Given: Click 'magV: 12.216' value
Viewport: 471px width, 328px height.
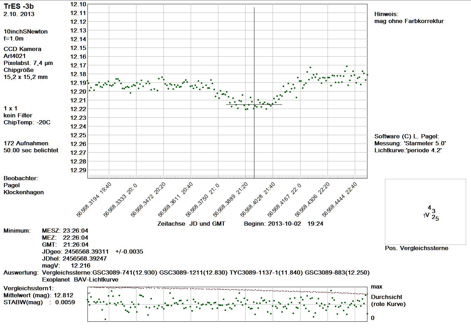Looking at the screenshot, I should pos(66,265).
